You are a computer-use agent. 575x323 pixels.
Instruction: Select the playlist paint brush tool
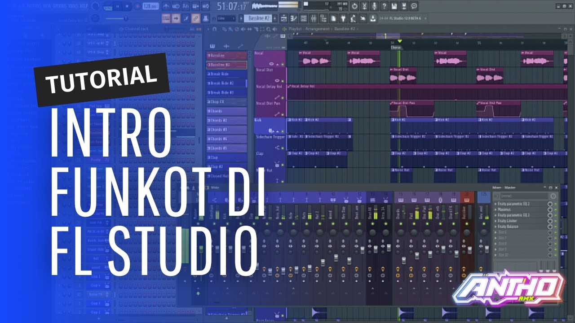click(230, 29)
